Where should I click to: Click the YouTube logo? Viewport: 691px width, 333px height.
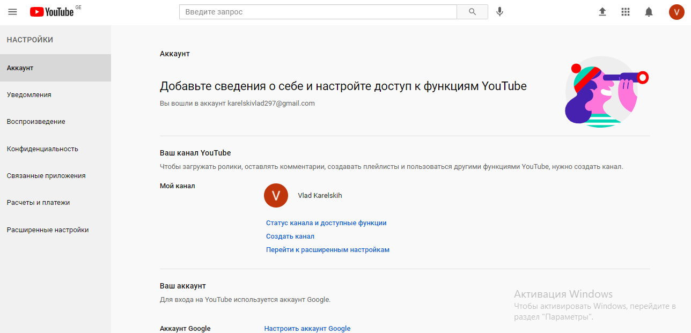coord(52,12)
